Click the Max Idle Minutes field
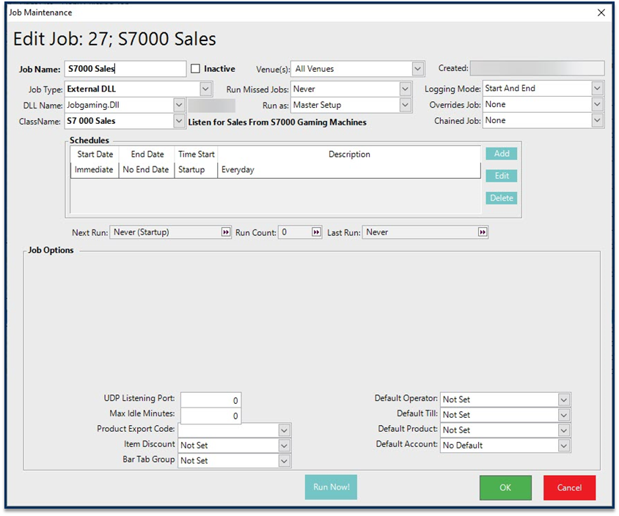 [x=210, y=416]
